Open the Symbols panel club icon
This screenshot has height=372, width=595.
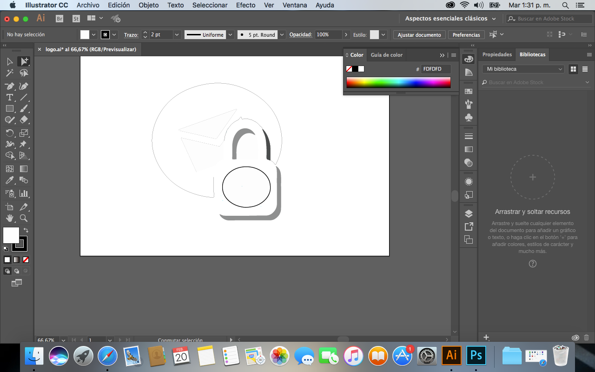[469, 118]
